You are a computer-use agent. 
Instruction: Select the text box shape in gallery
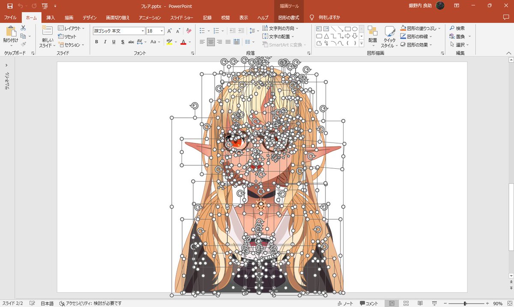pos(319,29)
